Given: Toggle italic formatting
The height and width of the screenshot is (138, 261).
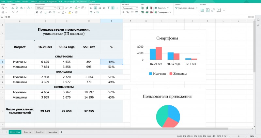Looking at the screenshot, I should [41, 12].
